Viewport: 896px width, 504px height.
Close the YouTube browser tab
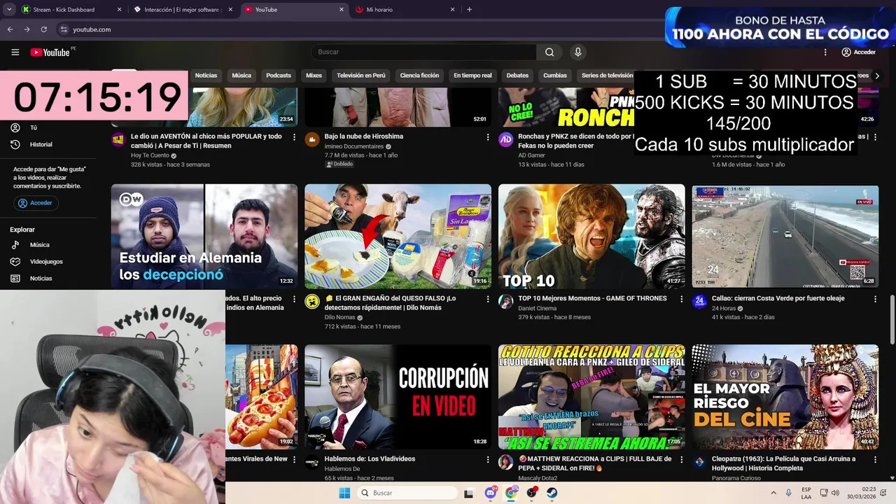(342, 10)
